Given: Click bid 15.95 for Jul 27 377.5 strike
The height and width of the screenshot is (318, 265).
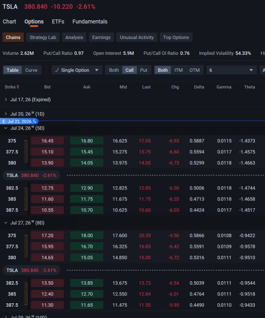Looking at the screenshot, I should (x=47, y=246).
